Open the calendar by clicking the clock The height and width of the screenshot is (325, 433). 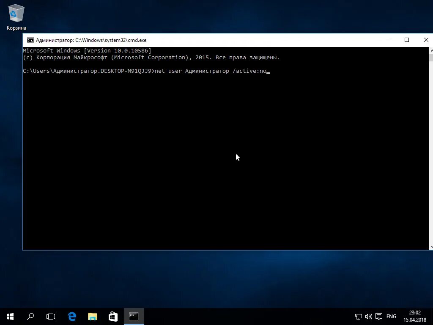point(414,316)
